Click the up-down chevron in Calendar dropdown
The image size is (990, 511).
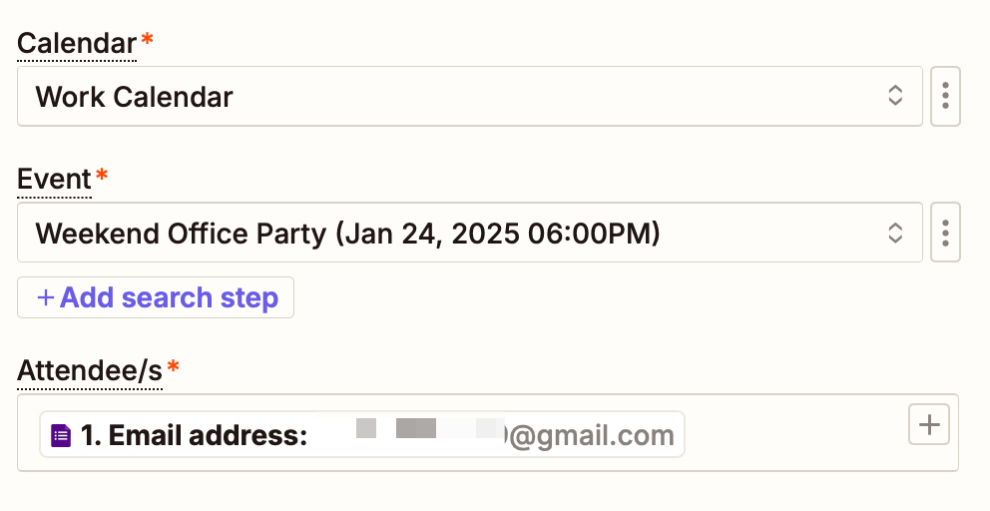click(895, 96)
